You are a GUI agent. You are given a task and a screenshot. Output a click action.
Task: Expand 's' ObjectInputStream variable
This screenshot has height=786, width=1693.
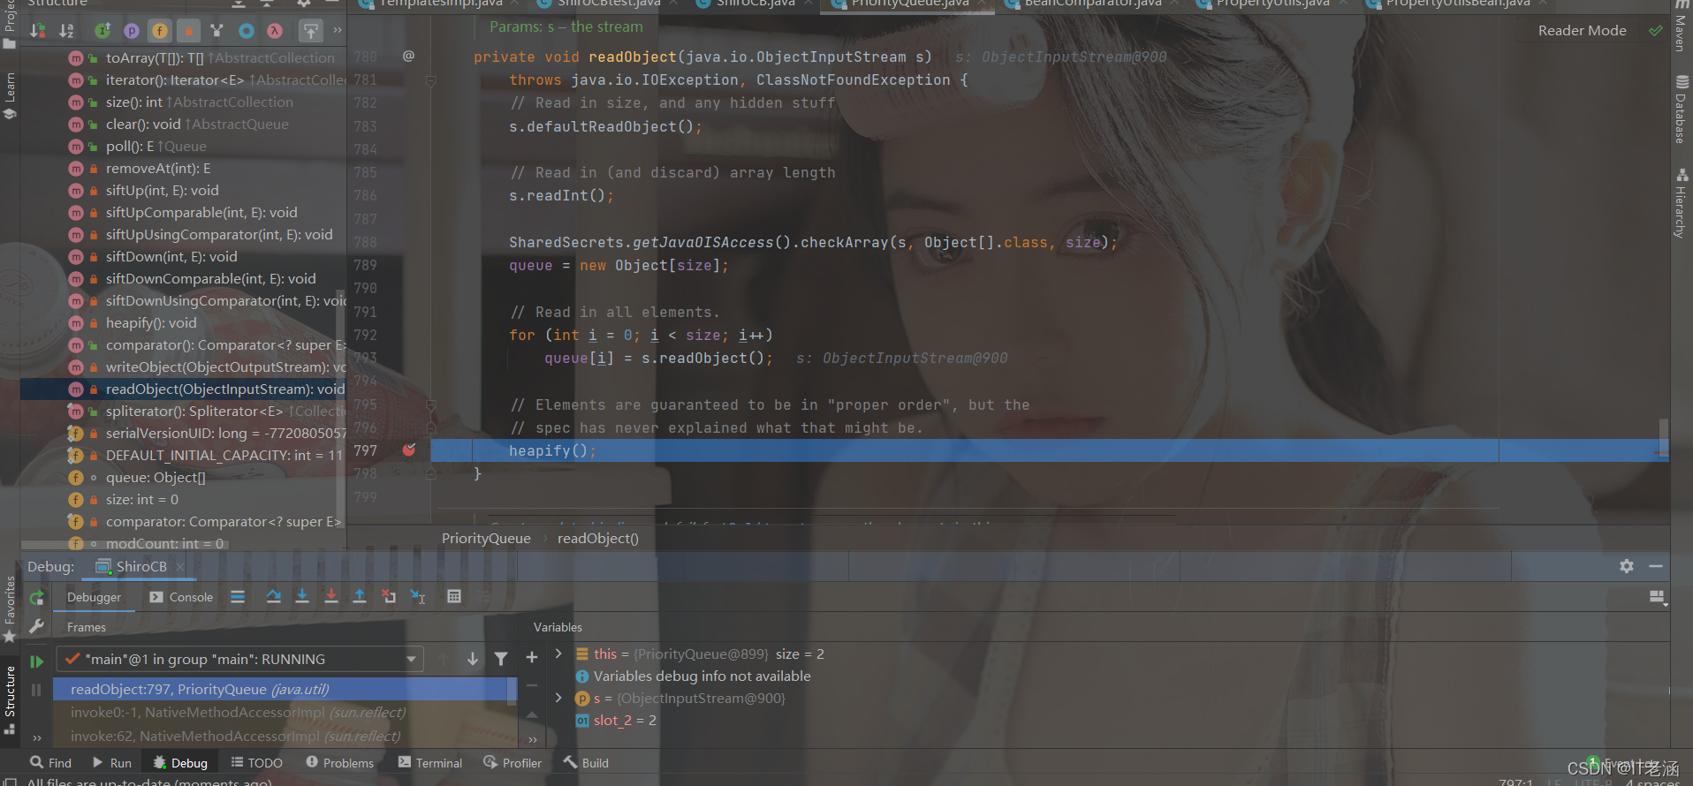(x=558, y=698)
